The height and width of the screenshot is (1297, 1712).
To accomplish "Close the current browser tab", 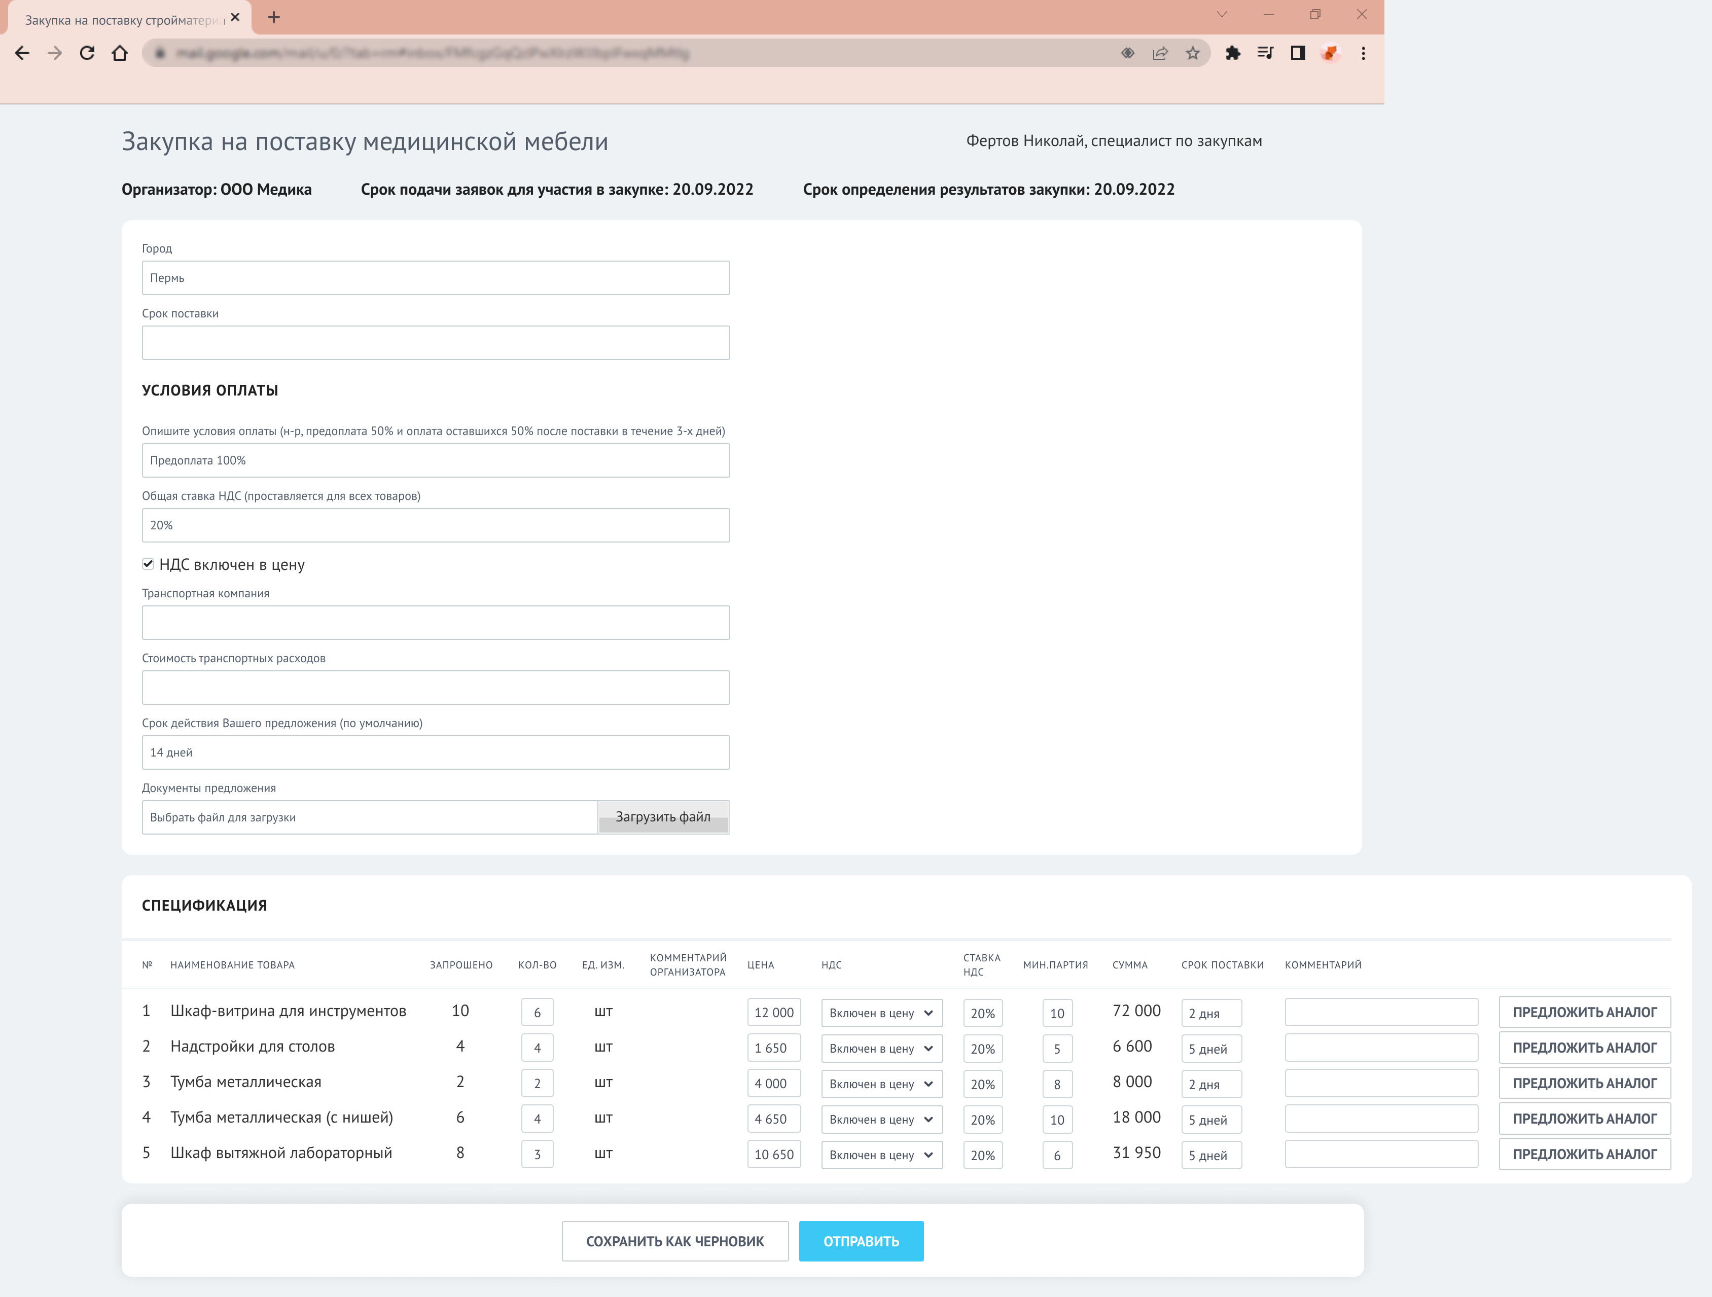I will click(235, 18).
